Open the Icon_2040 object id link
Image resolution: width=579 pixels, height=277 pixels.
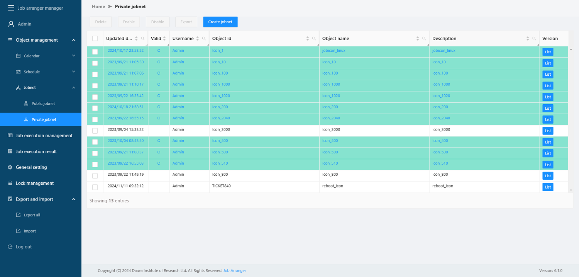[221, 118]
